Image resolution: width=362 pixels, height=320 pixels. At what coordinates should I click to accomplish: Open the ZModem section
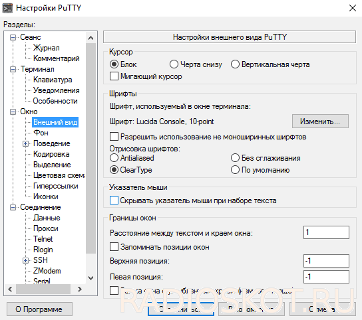tap(47, 271)
